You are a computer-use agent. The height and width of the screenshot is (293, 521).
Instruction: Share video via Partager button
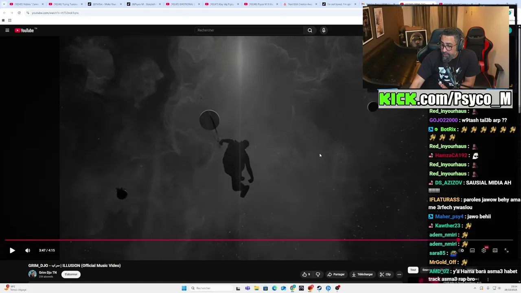point(336,274)
